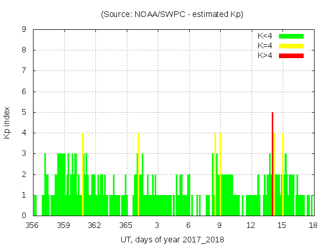Click the 'Kp index' y-axis label
Image resolution: width=330 pixels, height=247 pixels.
[7, 122]
